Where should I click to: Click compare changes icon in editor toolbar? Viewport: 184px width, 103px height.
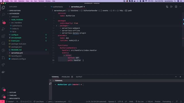(167, 7)
